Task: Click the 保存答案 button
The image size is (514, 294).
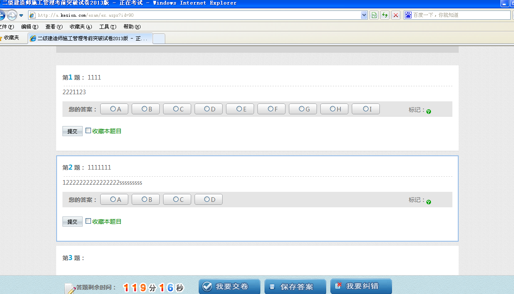Action: (295, 286)
